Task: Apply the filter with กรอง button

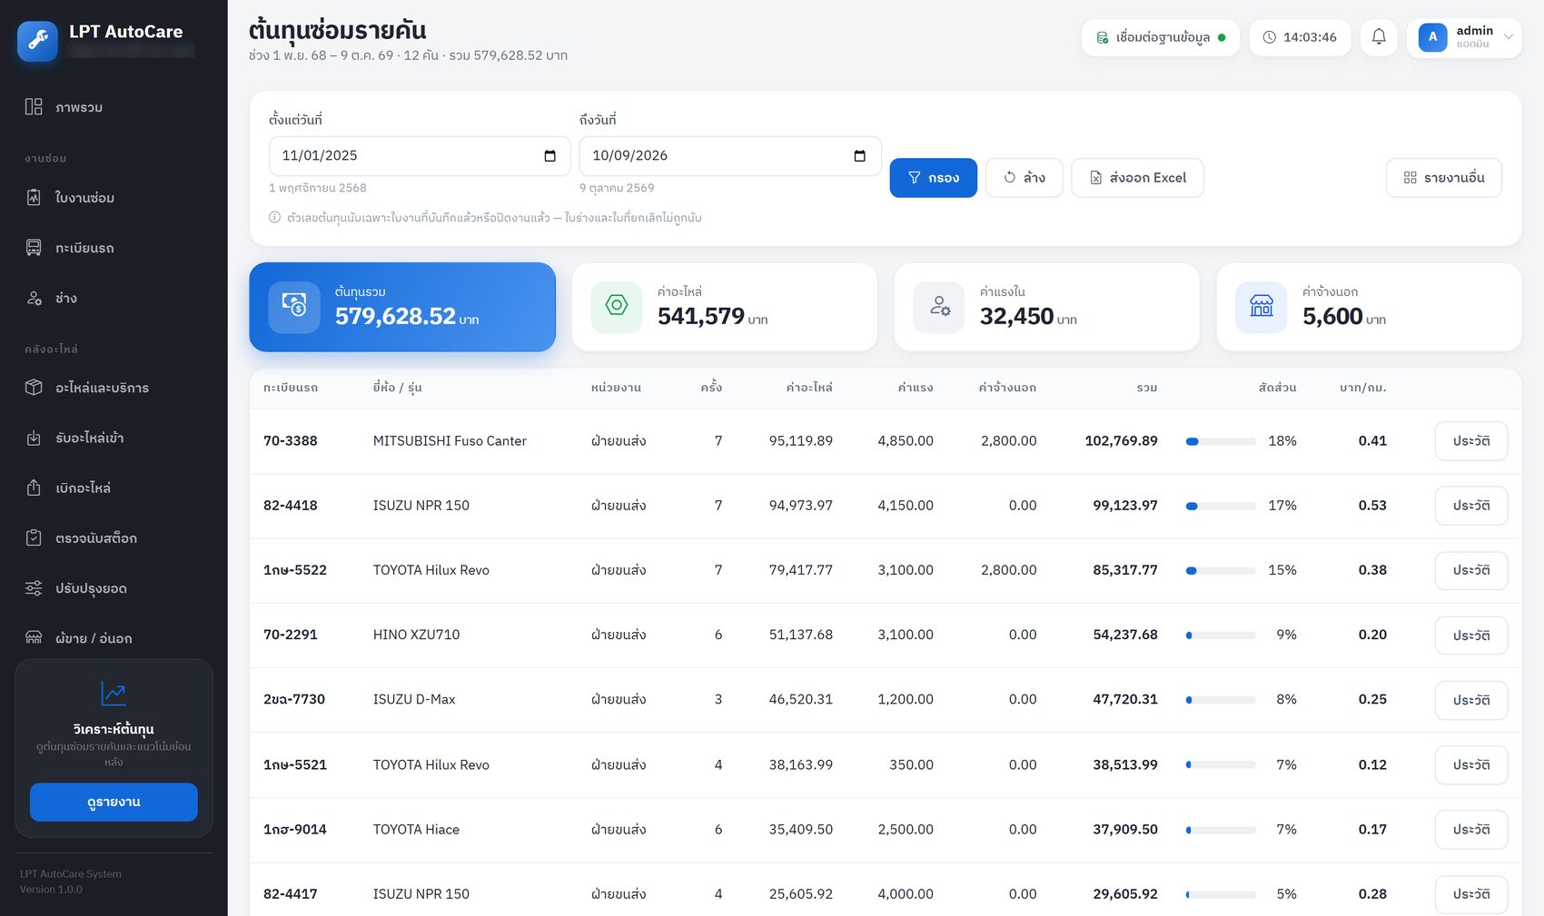Action: [934, 178]
